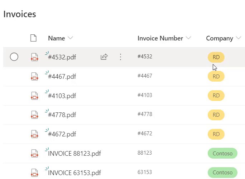Viewport: 245px width, 179px height.
Task: Click the Share icon on #4532.pdf row
Action: [104, 57]
